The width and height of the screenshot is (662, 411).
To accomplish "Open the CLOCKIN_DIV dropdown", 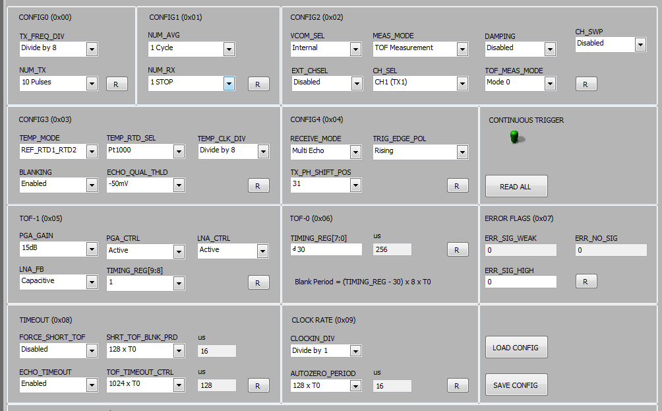I will point(355,351).
